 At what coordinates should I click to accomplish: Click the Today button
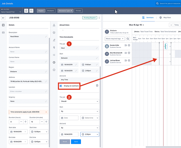click(177, 25)
